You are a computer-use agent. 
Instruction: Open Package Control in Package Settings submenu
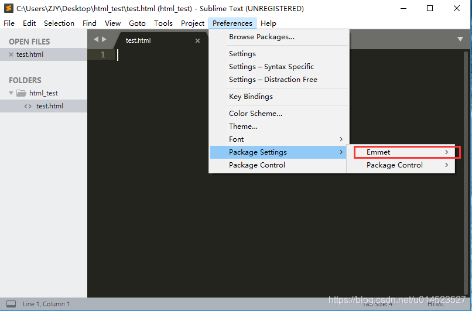pyautogui.click(x=401, y=165)
